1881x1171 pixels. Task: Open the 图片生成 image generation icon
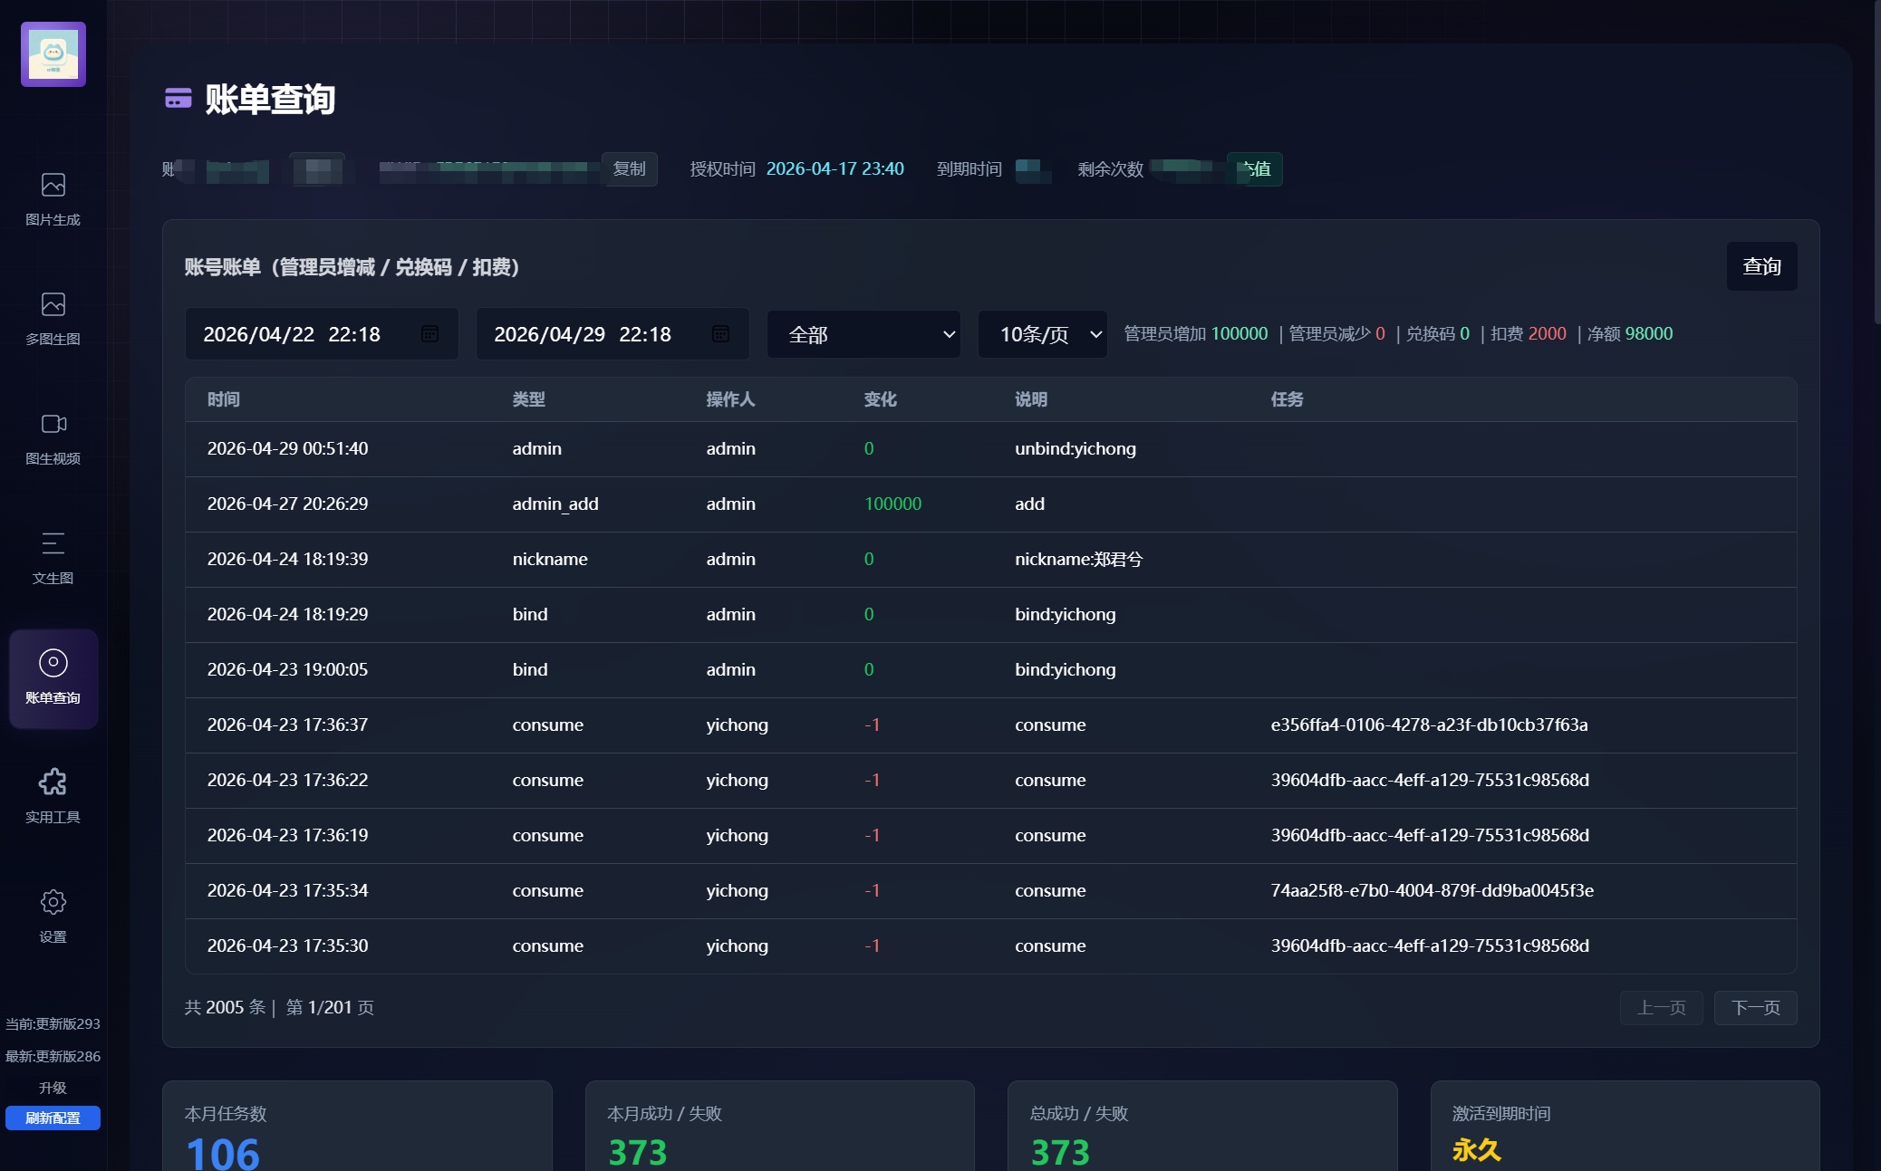coord(53,185)
